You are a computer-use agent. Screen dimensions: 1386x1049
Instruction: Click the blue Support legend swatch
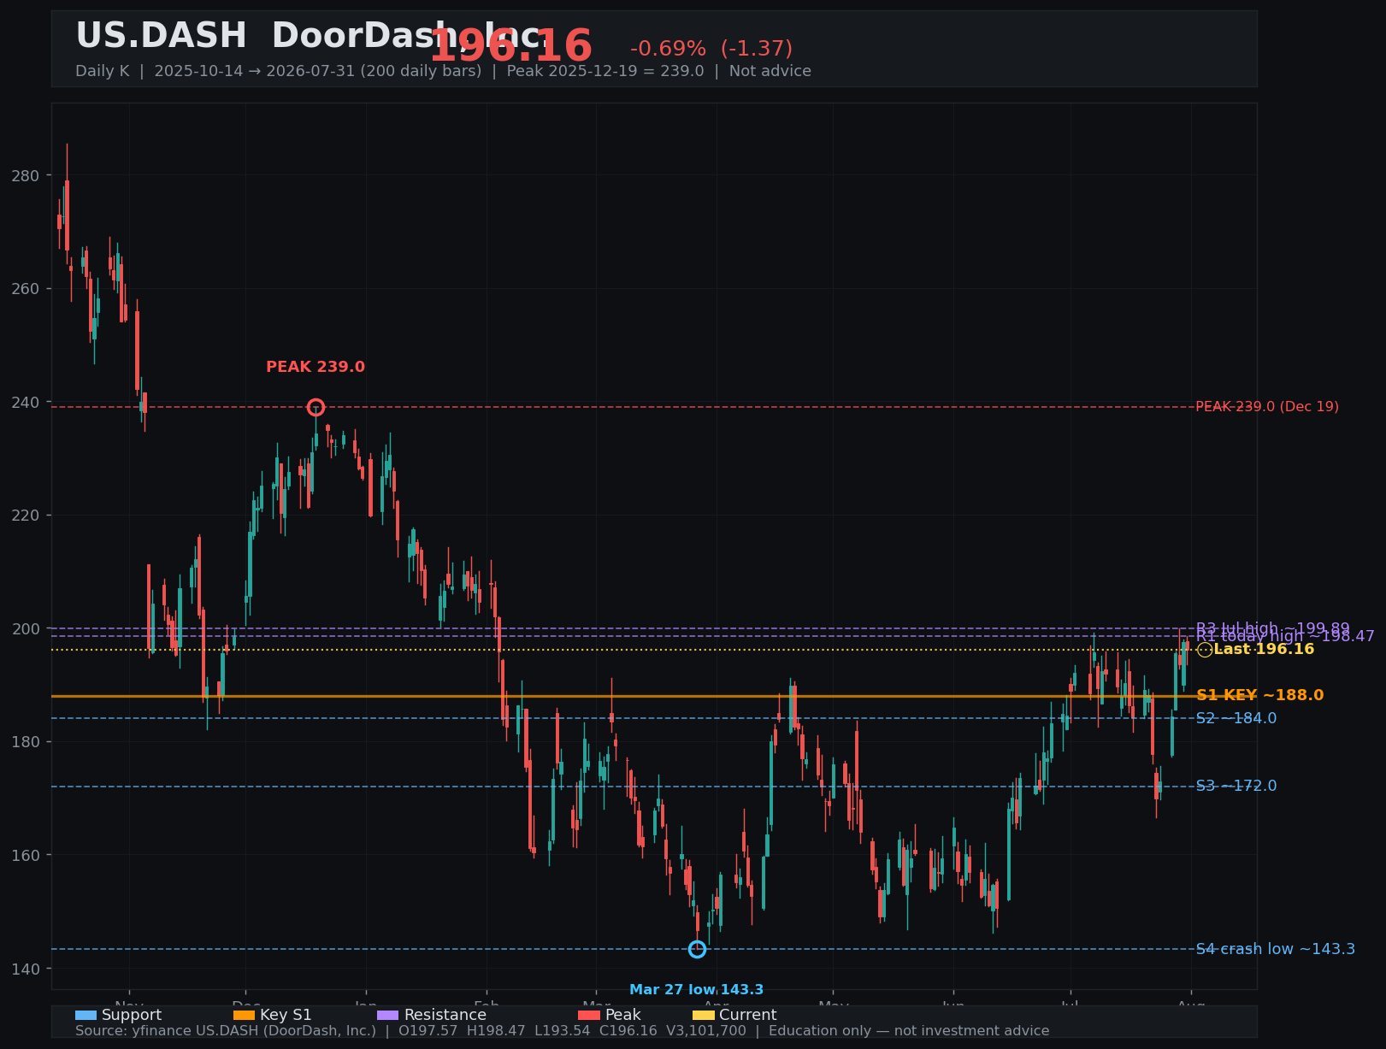(86, 1015)
